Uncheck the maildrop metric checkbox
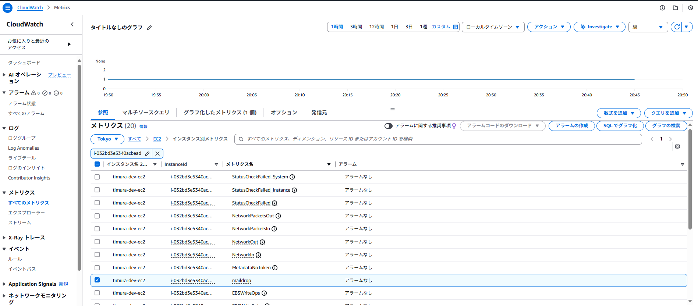This screenshot has height=306, width=698. point(97,280)
